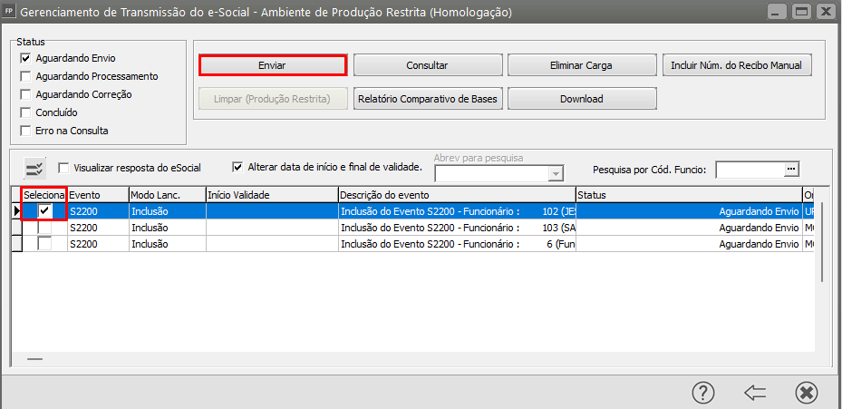
Task: Click the circled X exit icon
Action: 806,393
